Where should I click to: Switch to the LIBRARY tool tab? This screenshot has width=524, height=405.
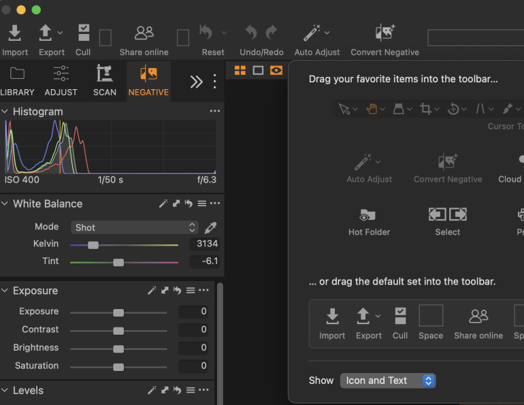[17, 81]
